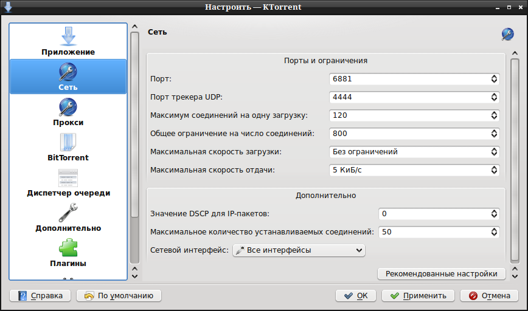Image resolution: width=528 pixels, height=311 pixels.
Task: Open the Дополнительно wrench icon in sidebar
Action: (68, 213)
